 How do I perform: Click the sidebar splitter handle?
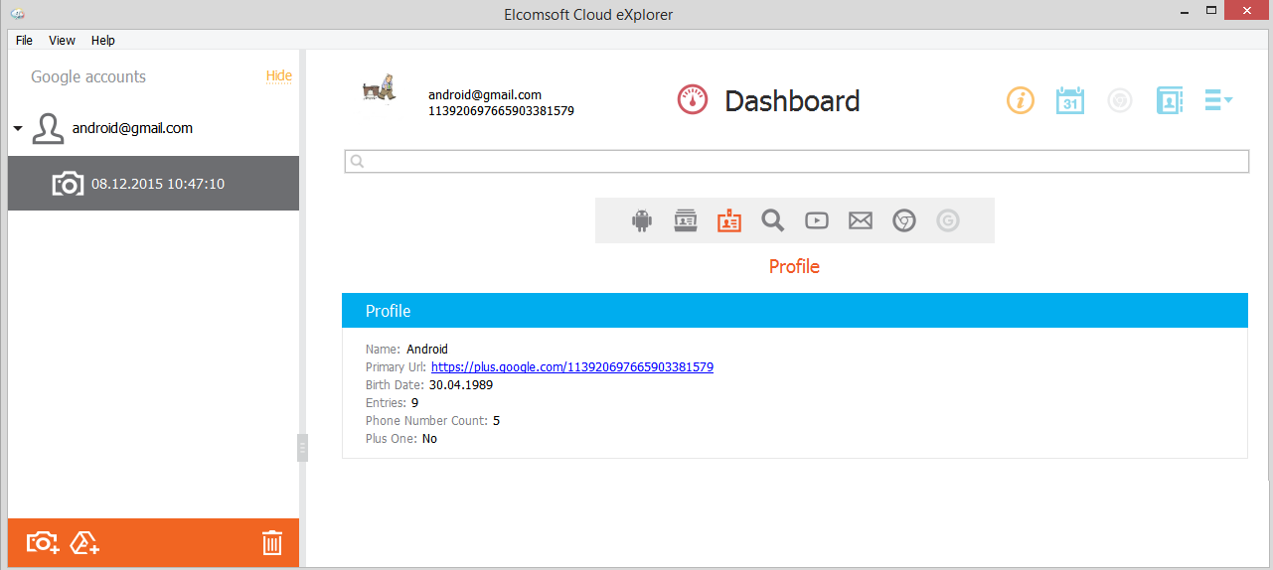click(x=302, y=448)
